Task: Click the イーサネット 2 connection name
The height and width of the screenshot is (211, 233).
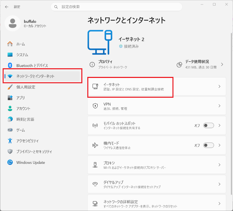Action: [131, 39]
